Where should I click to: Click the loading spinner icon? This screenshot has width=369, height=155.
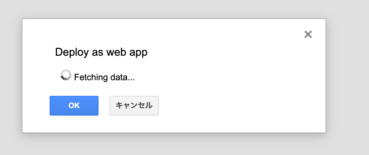point(66,75)
